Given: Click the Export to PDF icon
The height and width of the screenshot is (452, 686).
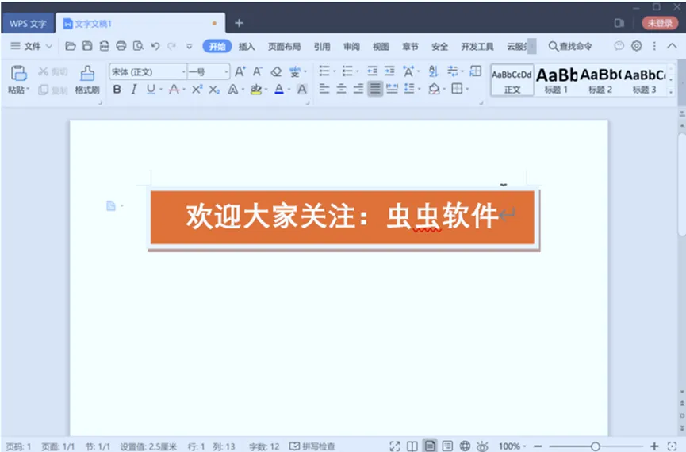Looking at the screenshot, I should pyautogui.click(x=104, y=46).
